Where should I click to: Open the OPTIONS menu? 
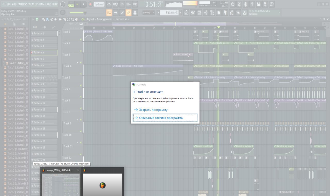tap(39, 4)
